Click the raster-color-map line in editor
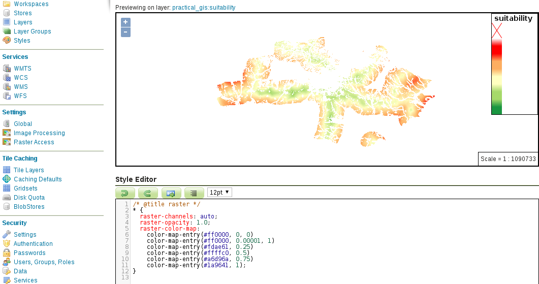Viewport: 539px width, 284px height. 170,229
